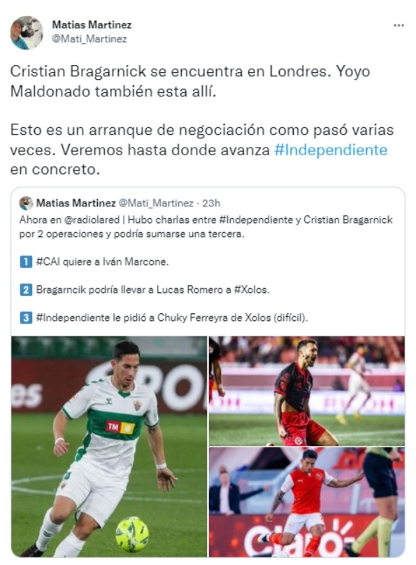
Task: Click the 23h timestamp of quoted tweet
Action: pyautogui.click(x=211, y=203)
